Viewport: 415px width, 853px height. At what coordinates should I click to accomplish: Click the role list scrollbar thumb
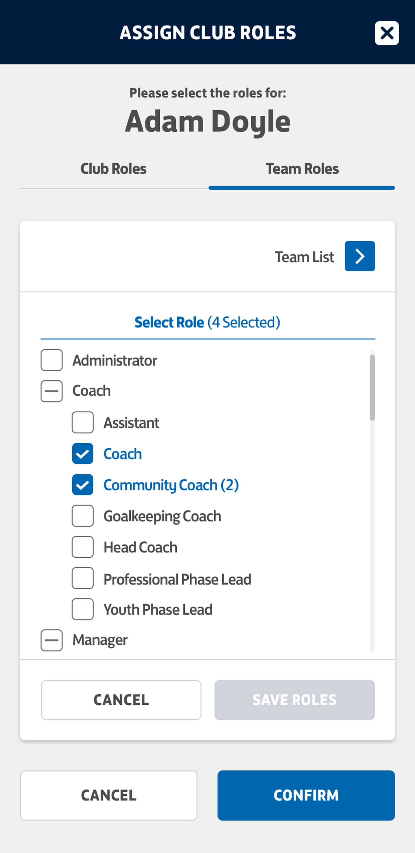point(372,387)
